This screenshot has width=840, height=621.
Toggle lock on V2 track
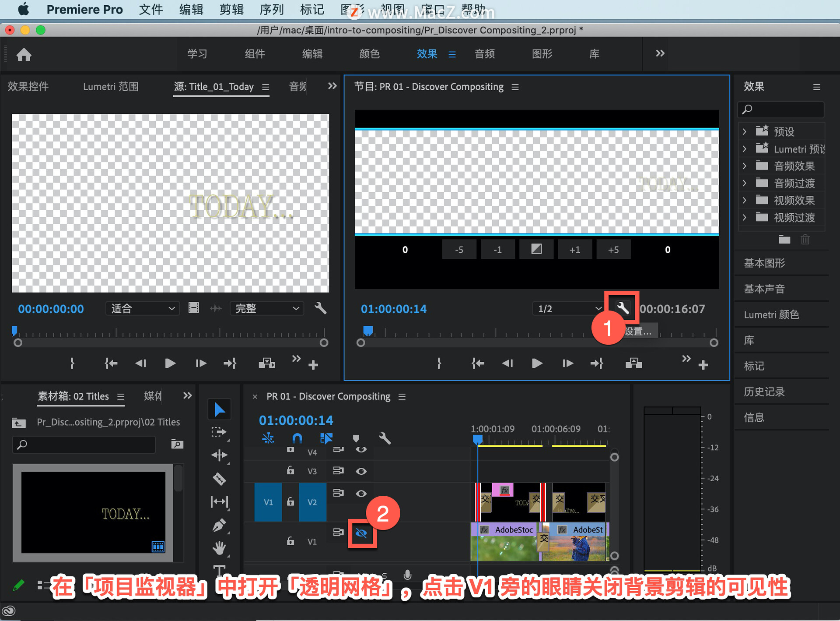[x=290, y=501]
